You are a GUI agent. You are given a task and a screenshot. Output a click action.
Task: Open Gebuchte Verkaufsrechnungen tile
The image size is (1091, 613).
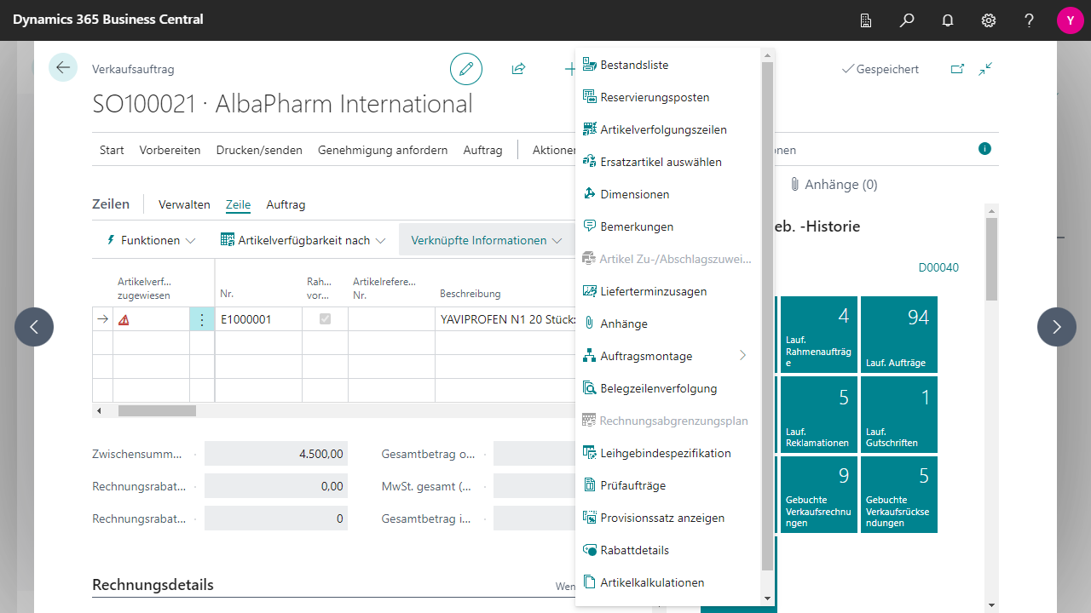pyautogui.click(x=818, y=495)
